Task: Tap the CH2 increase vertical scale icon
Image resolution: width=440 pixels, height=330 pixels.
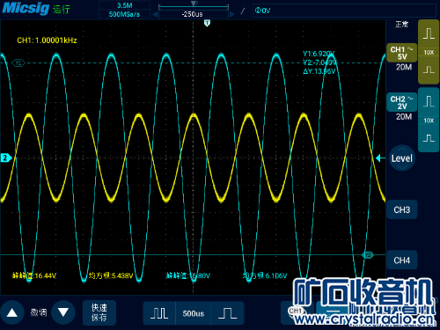Action: [x=429, y=101]
